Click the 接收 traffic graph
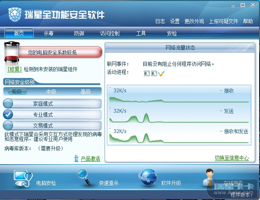The height and width of the screenshot is (200, 260). point(179,95)
